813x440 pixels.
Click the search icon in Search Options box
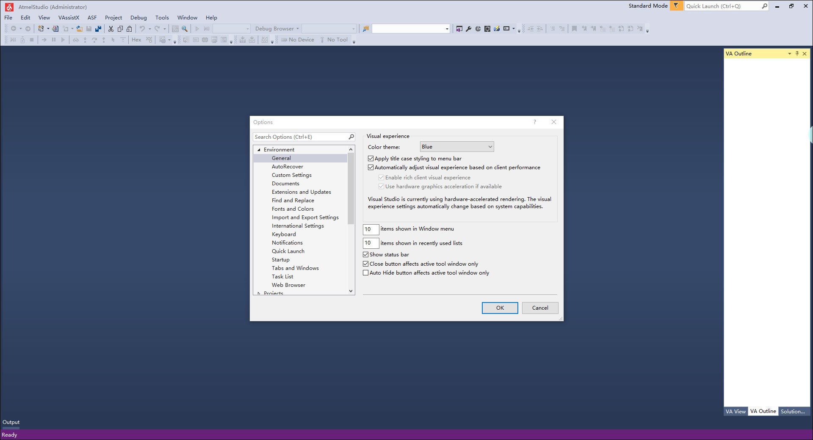point(351,137)
